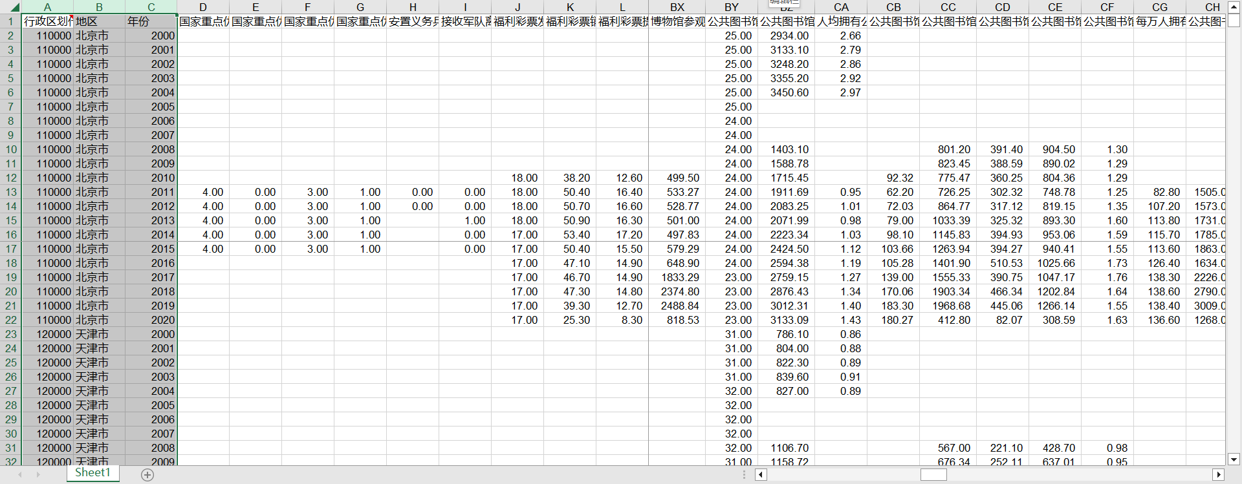Click the 北京市 cell in row 2
This screenshot has width=1242, height=484.
99,36
